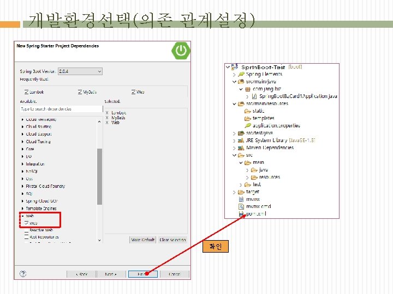Select the test folder icon
The height and width of the screenshot is (294, 393).
(x=248, y=185)
